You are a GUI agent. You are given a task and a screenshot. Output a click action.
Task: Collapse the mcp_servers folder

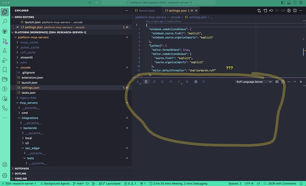click(x=71, y=103)
